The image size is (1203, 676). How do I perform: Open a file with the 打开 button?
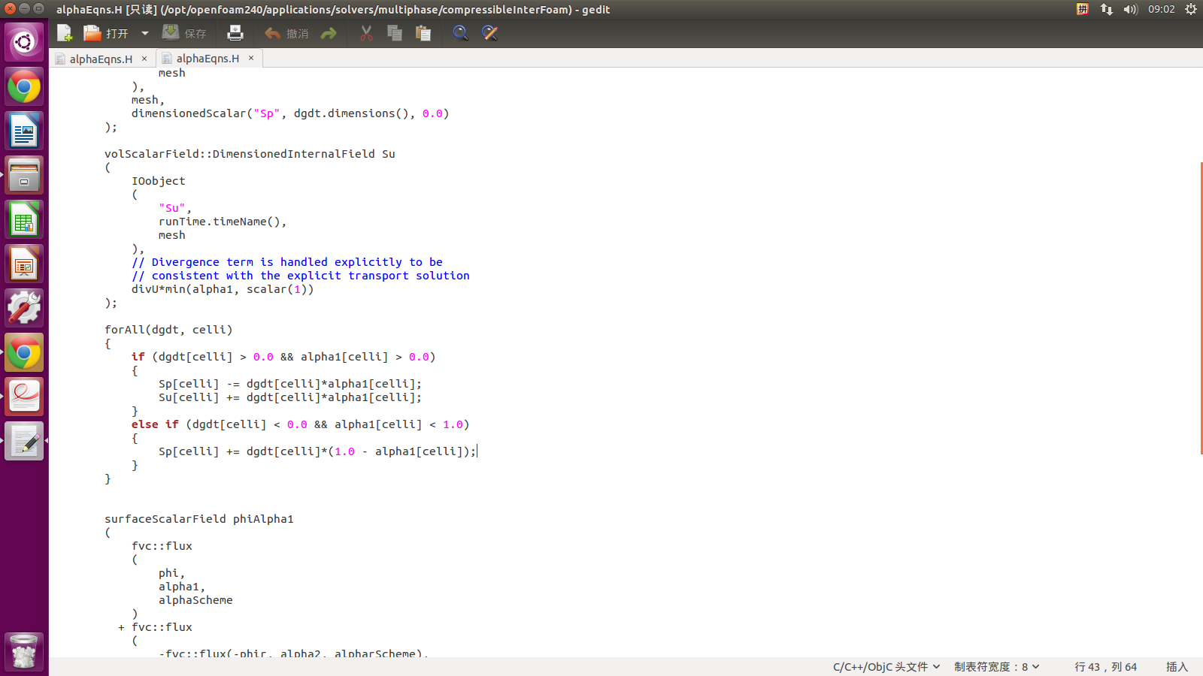pyautogui.click(x=106, y=33)
